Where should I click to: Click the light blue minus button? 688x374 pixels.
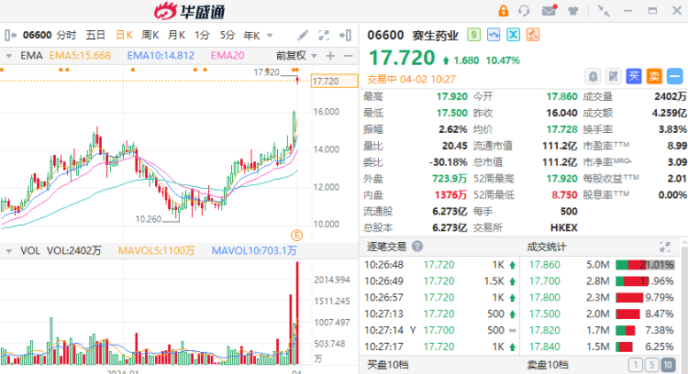675,76
